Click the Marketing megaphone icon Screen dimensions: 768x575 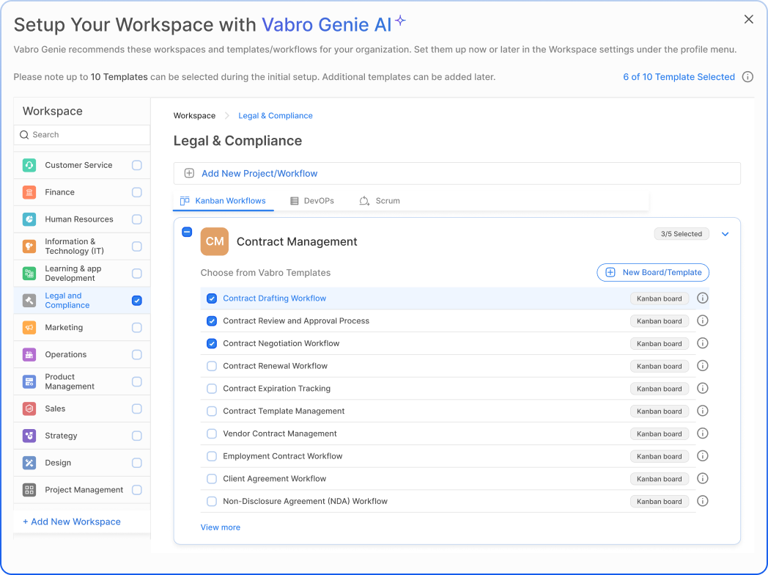29,328
